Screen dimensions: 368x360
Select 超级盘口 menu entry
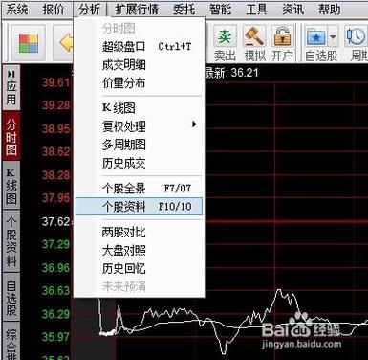coord(139,47)
